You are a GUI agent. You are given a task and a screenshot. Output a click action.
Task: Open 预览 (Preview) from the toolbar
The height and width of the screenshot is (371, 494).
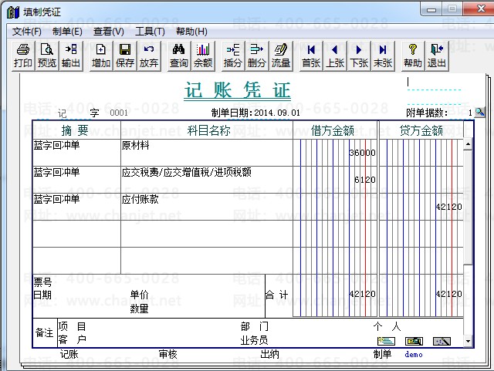tap(47, 56)
